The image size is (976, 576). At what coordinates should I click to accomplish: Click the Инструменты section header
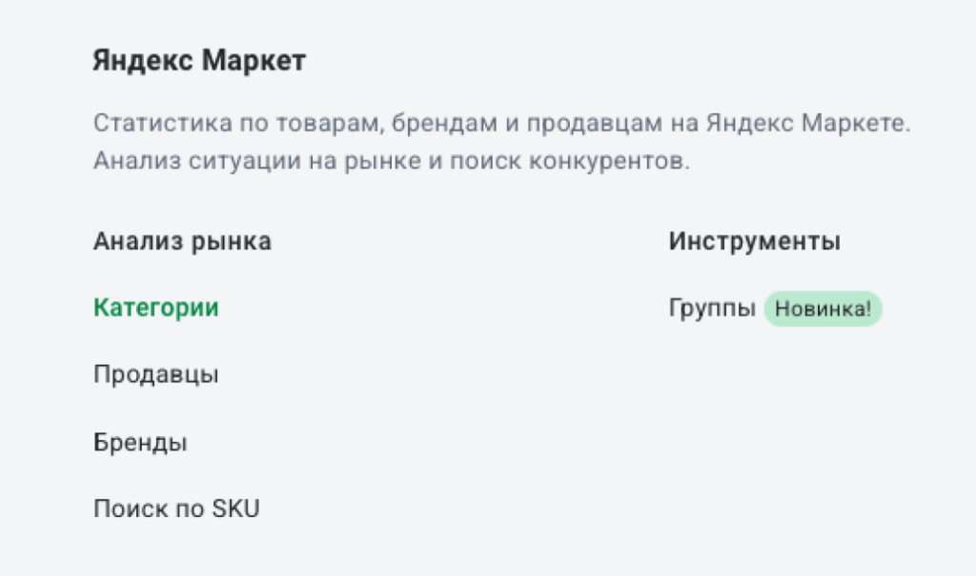click(x=754, y=241)
